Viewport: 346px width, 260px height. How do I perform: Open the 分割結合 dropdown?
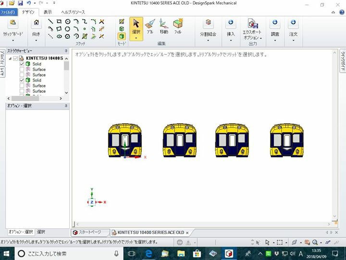coord(208,41)
